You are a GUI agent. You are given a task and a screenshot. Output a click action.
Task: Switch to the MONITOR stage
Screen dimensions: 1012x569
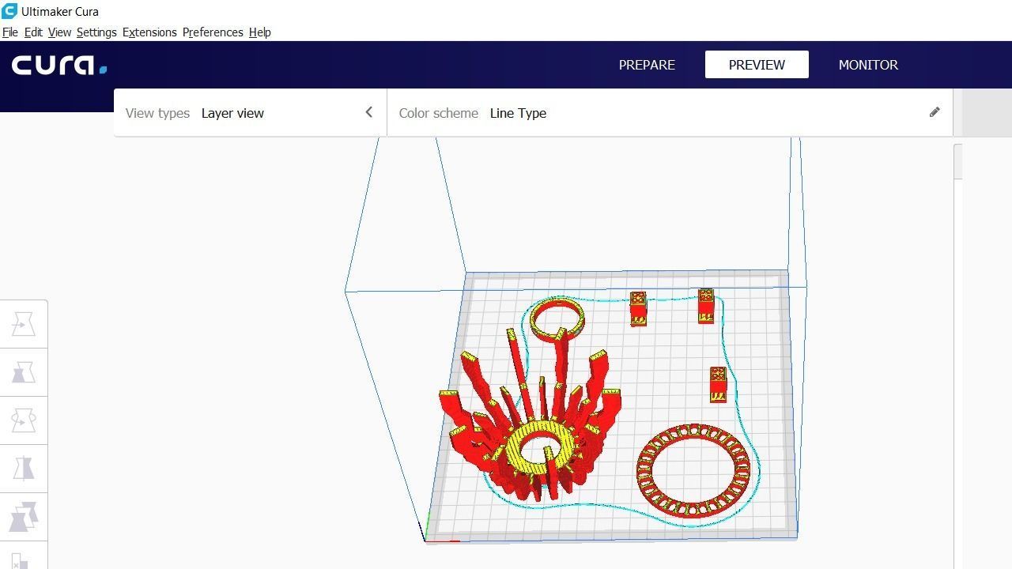click(868, 65)
